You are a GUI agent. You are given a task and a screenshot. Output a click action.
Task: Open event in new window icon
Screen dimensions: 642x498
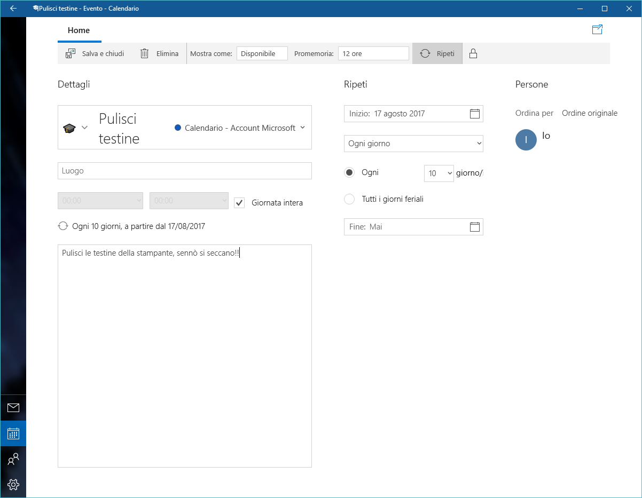(x=598, y=30)
